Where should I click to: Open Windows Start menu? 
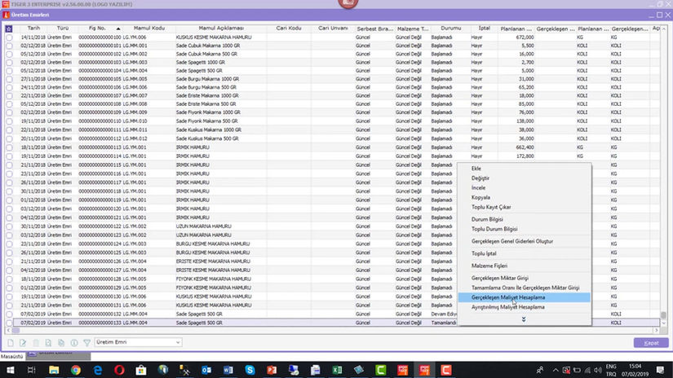point(11,370)
